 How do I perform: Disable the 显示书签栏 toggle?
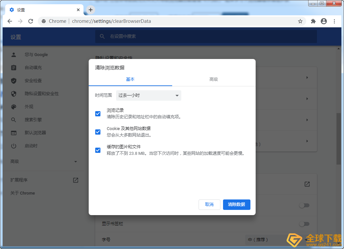tap(304, 224)
